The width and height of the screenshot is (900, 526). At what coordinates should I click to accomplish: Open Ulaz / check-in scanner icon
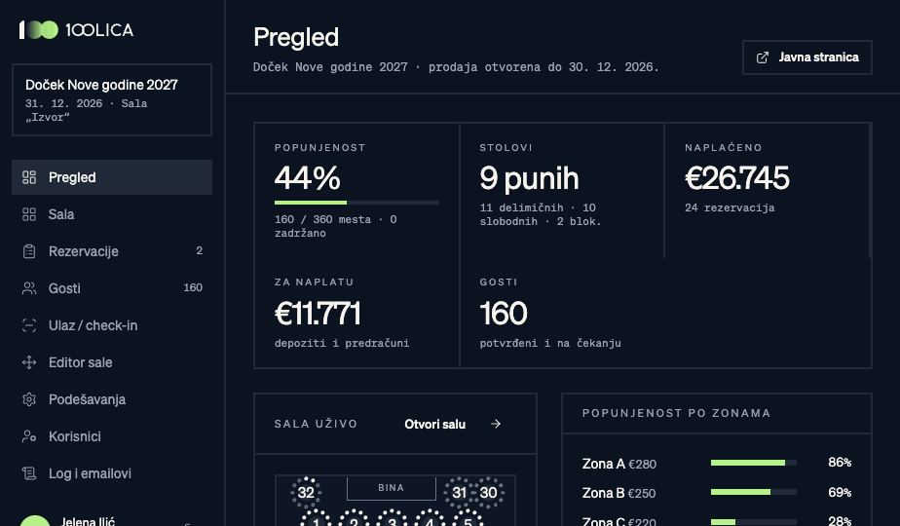click(x=29, y=325)
